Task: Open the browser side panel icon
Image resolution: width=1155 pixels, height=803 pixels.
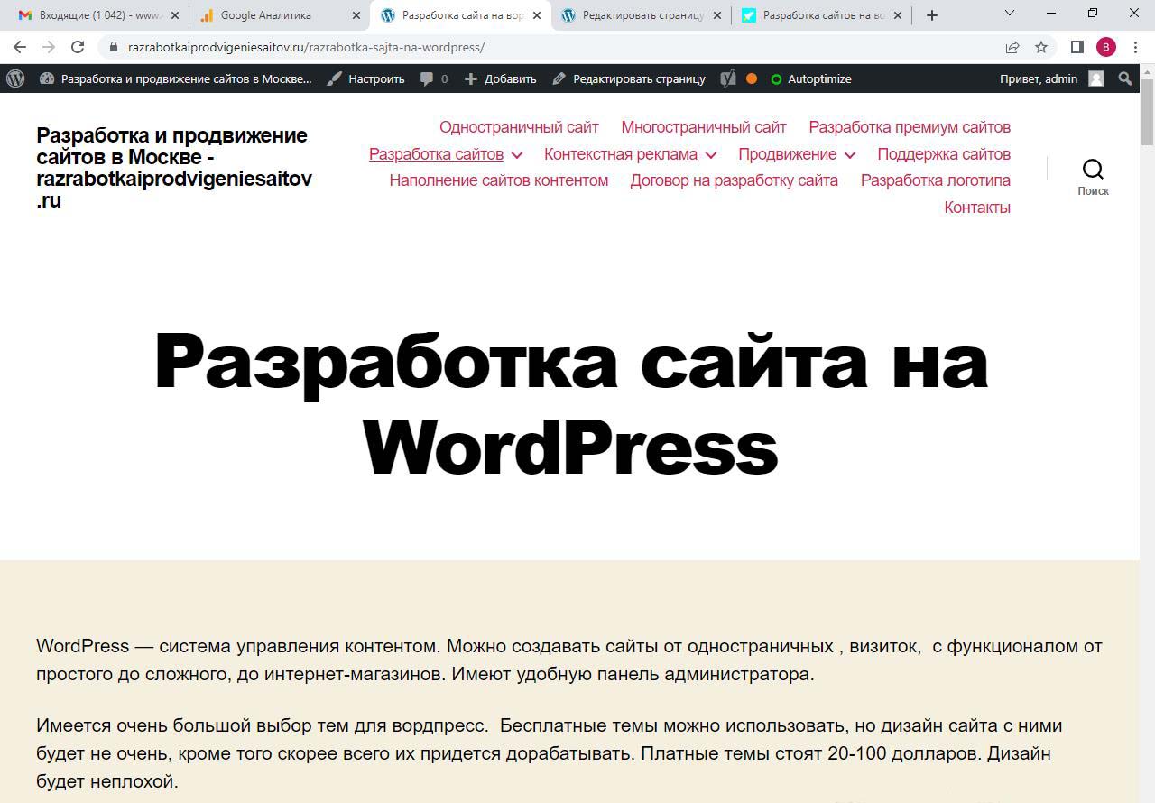Action: 1076,47
